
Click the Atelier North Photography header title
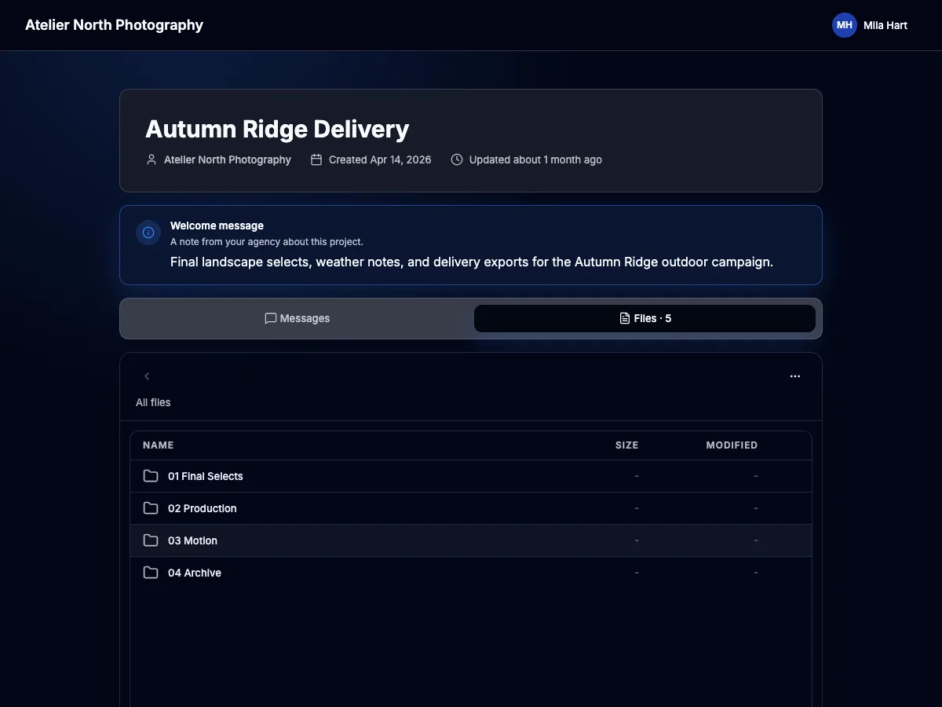[114, 25]
